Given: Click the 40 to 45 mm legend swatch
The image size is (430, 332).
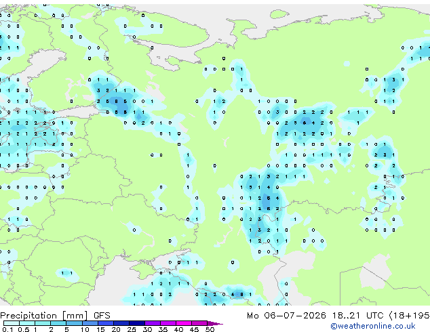Looking at the screenshot, I should click(x=184, y=323).
